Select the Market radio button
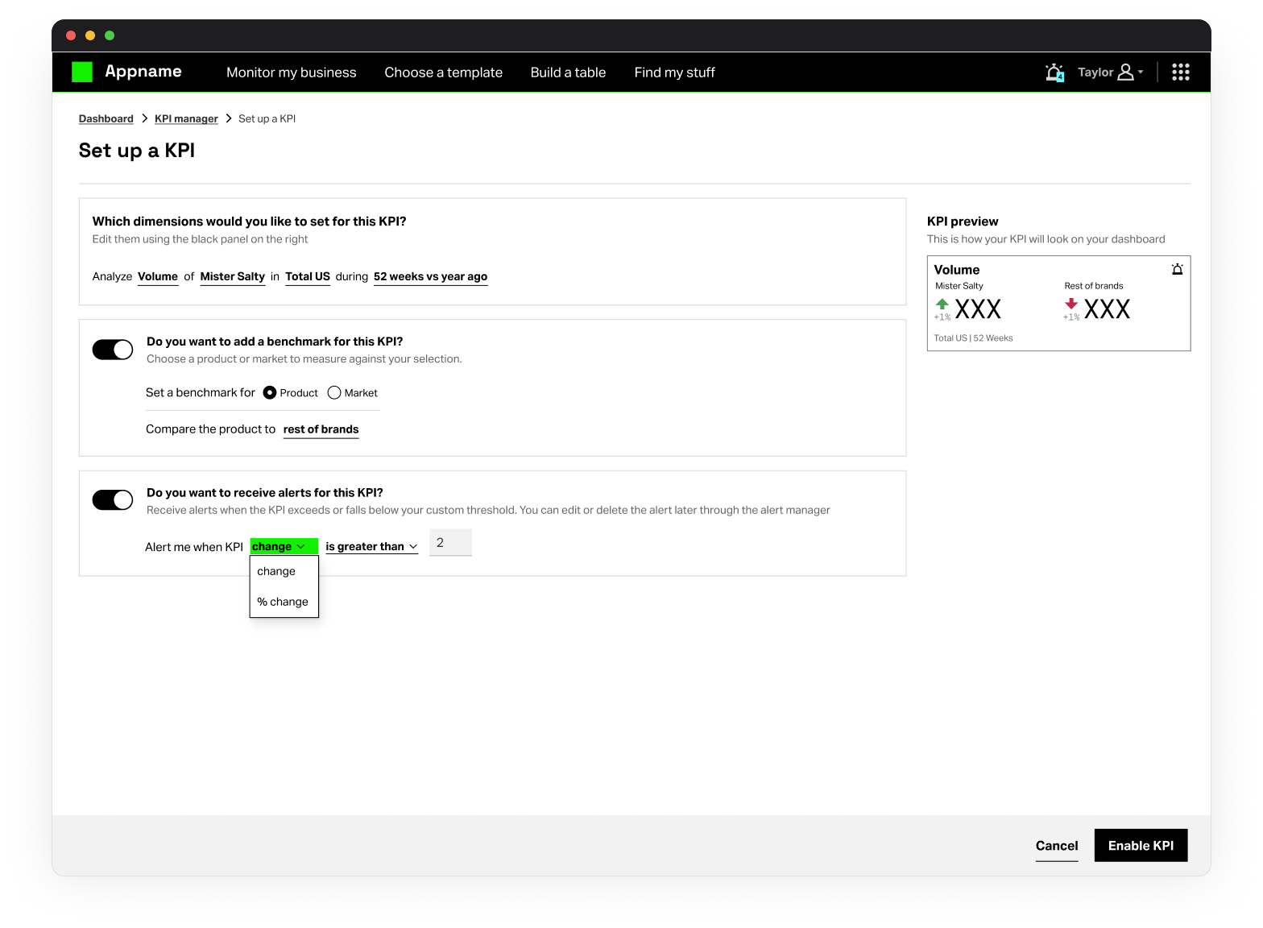The height and width of the screenshot is (928, 1263). (334, 393)
